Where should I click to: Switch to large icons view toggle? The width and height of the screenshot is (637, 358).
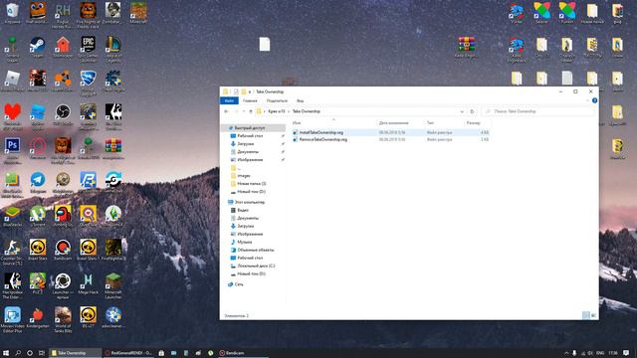593,315
